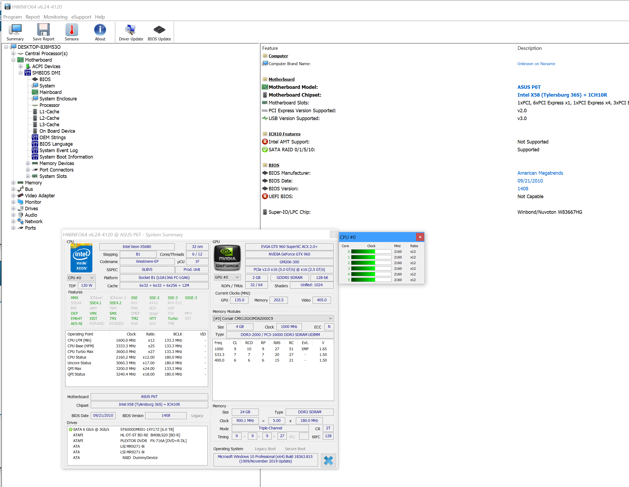Image resolution: width=629 pixels, height=487 pixels.
Task: Collapse the Motherboard tree node
Action: click(x=13, y=60)
